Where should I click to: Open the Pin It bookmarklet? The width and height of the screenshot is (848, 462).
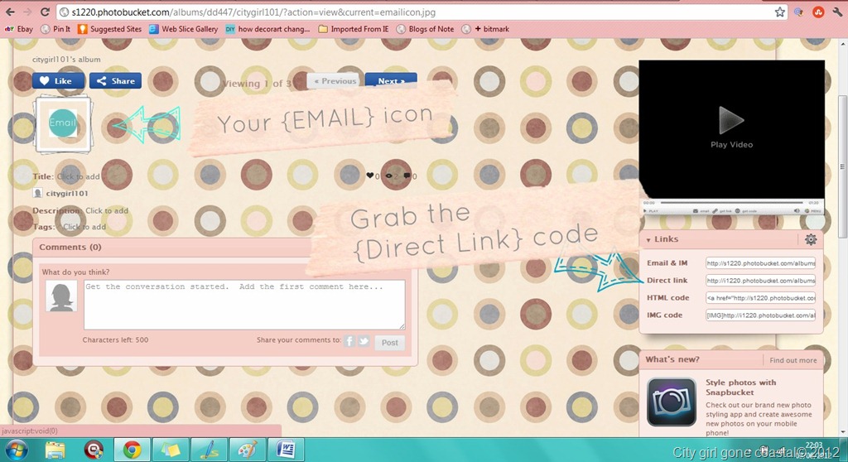point(55,29)
